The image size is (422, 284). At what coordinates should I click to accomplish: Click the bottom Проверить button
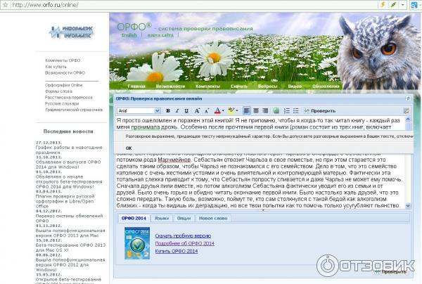391,272
